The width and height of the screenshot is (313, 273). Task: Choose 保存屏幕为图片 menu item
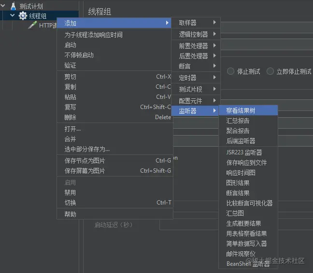[x=115, y=171]
